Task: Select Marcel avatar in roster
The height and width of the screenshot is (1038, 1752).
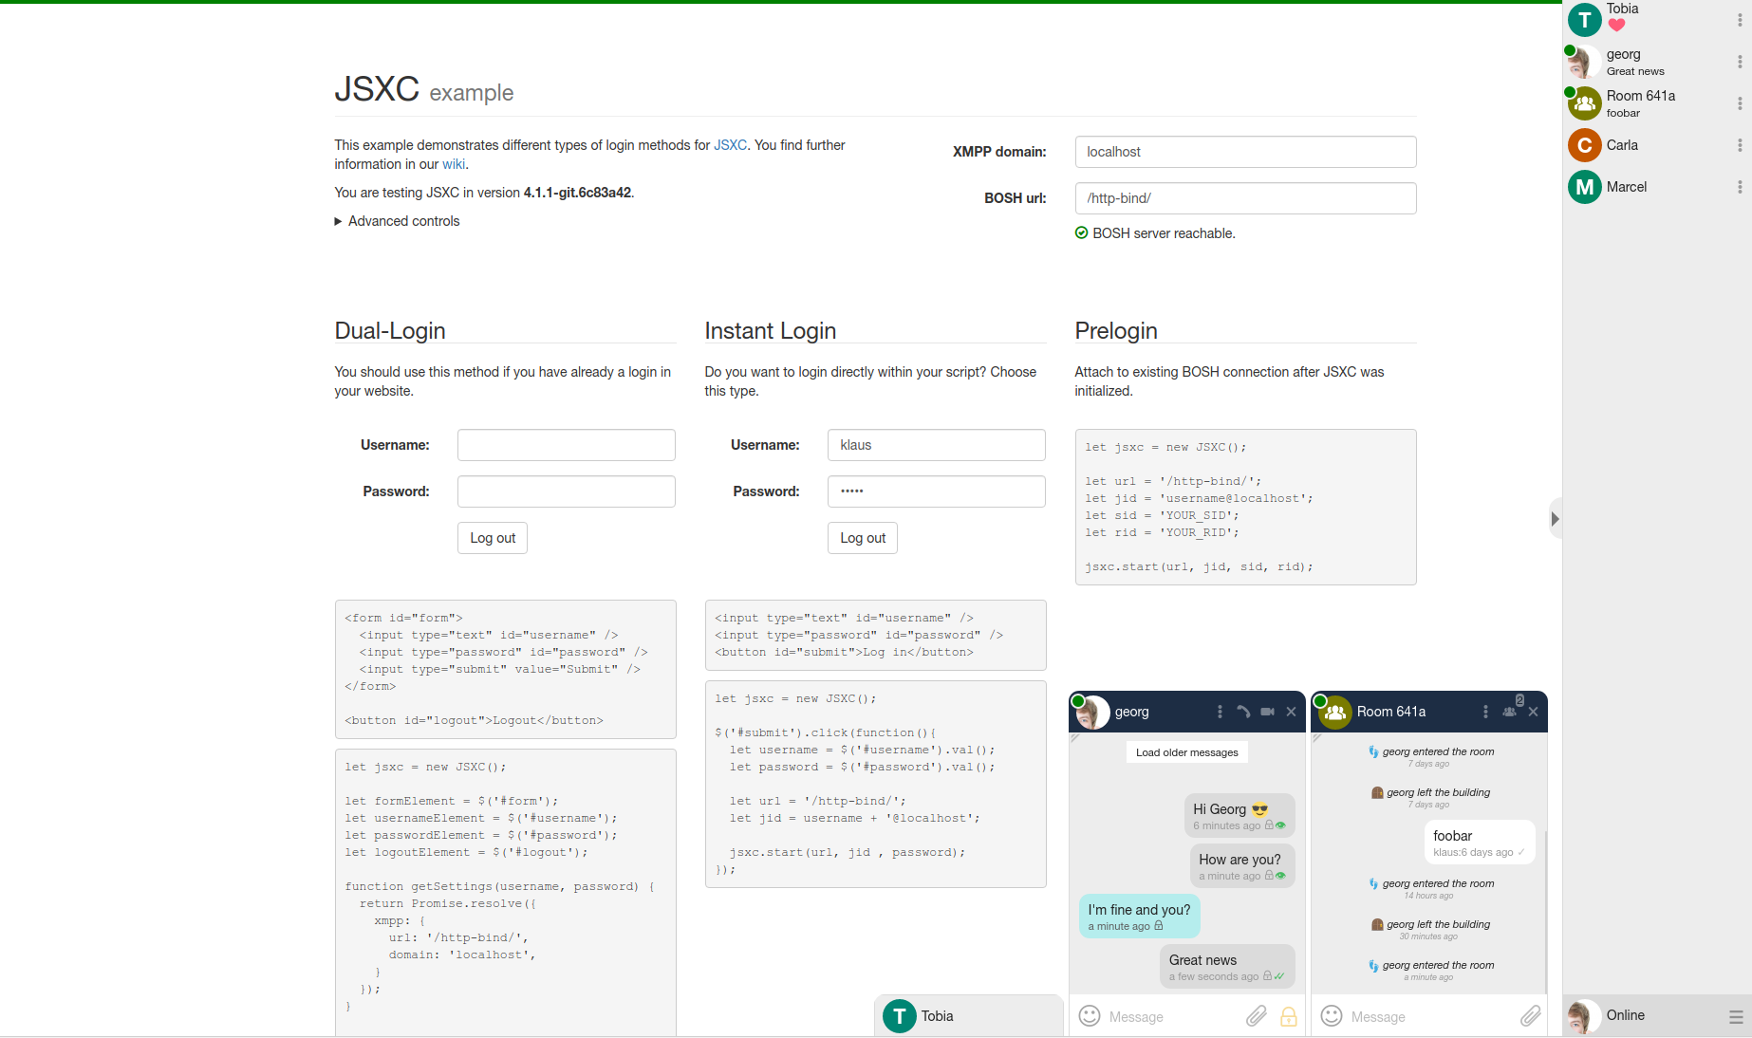Action: click(1584, 187)
